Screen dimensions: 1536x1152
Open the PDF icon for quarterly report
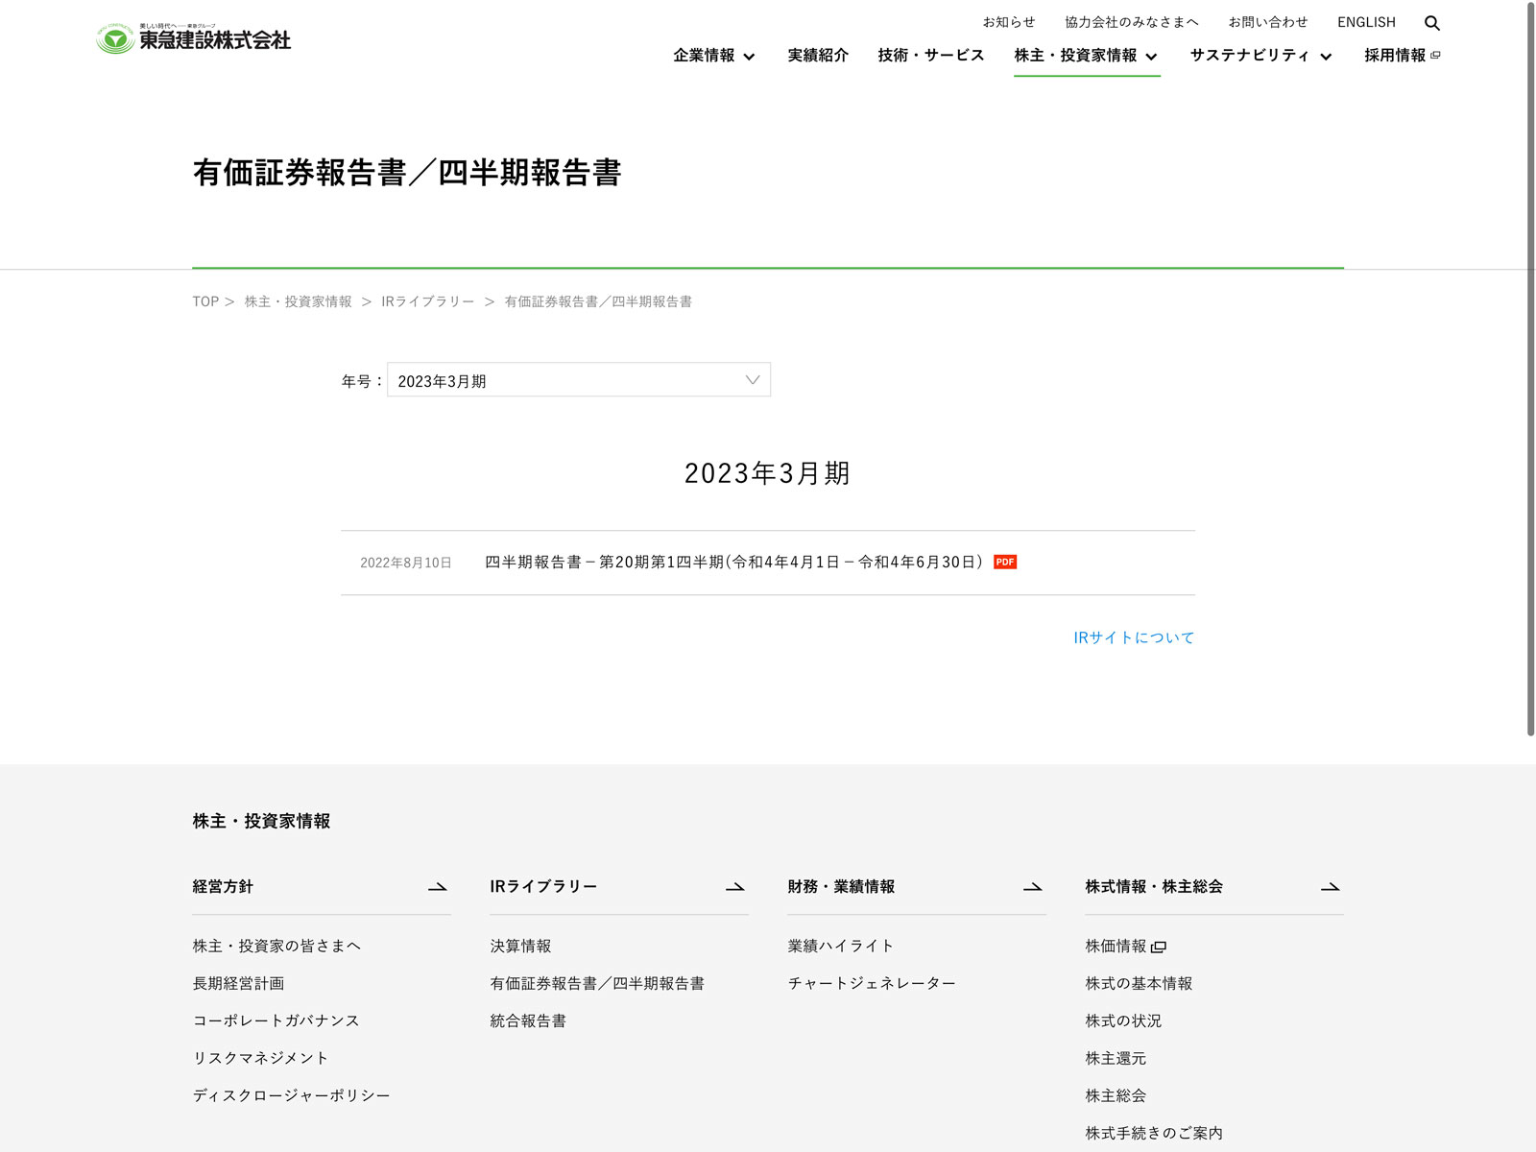point(1005,563)
